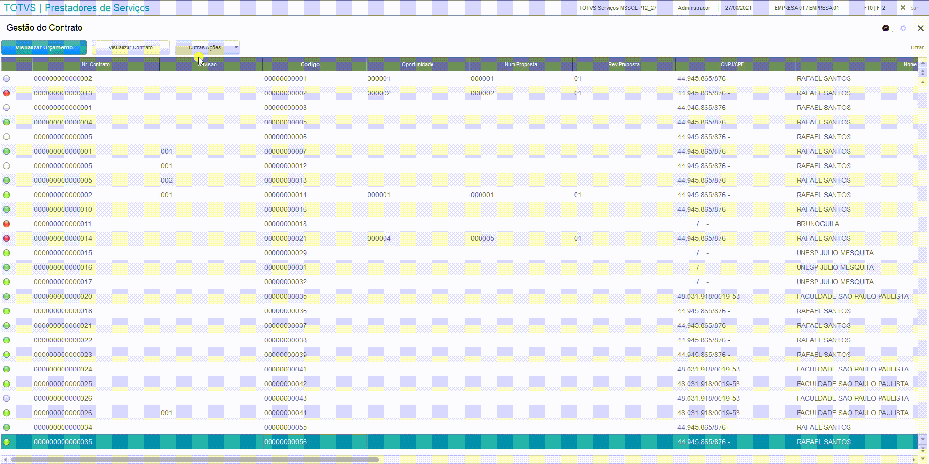This screenshot has height=464, width=929.
Task: Click green status icon of contract 000000000000015
Action: 6,253
